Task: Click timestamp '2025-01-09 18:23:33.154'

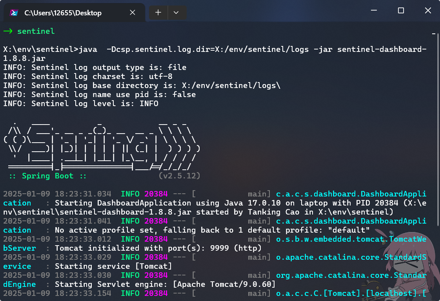Action: (57, 293)
